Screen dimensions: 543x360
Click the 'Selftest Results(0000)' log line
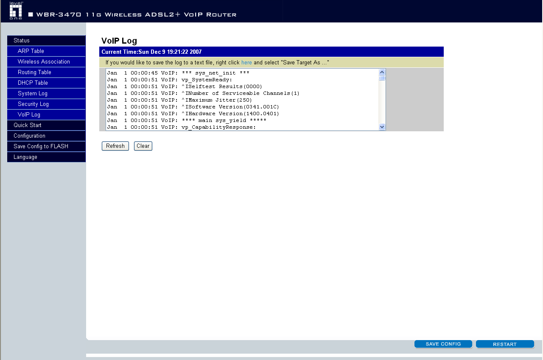point(185,86)
